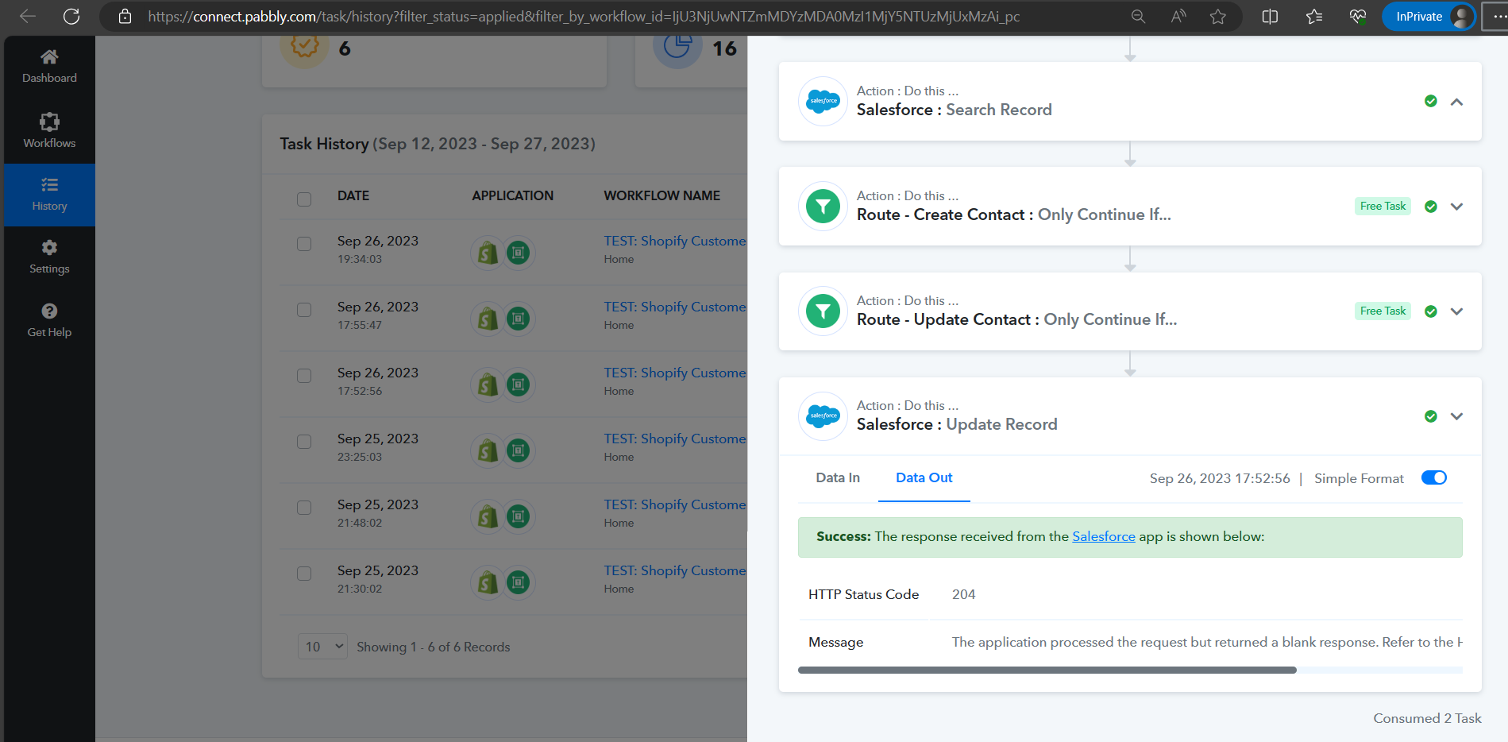The height and width of the screenshot is (742, 1508).
Task: Expand the Route - Update Contact step
Action: click(1456, 311)
